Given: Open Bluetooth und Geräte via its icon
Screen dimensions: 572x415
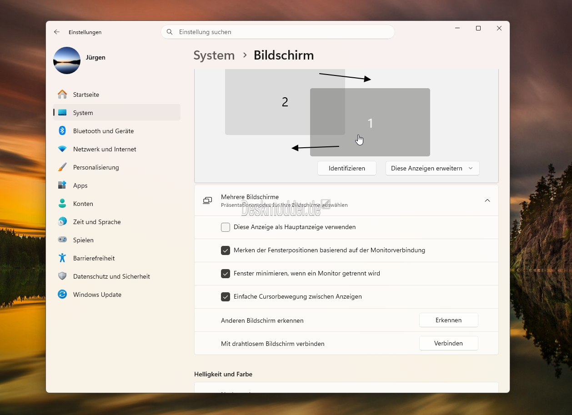Looking at the screenshot, I should [62, 131].
